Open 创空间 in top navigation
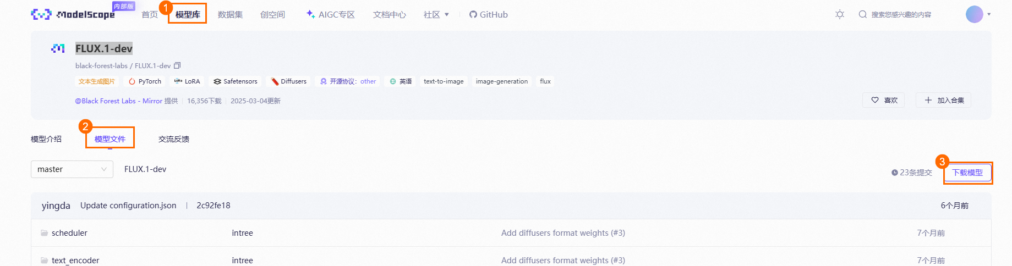This screenshot has height=266, width=1012. click(272, 15)
